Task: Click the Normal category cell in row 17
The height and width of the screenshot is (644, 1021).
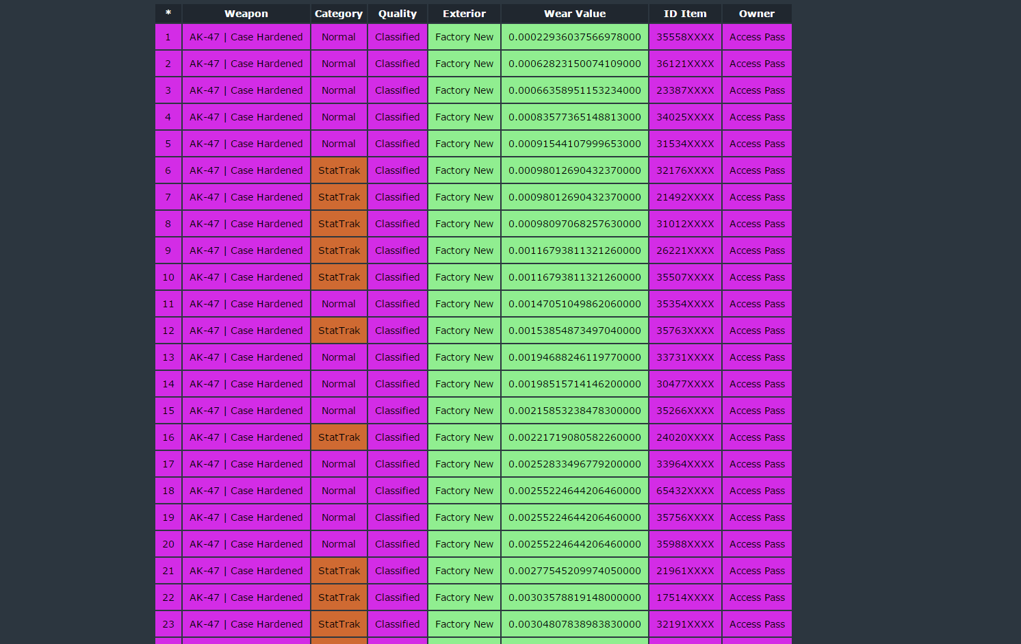Action: pos(339,464)
